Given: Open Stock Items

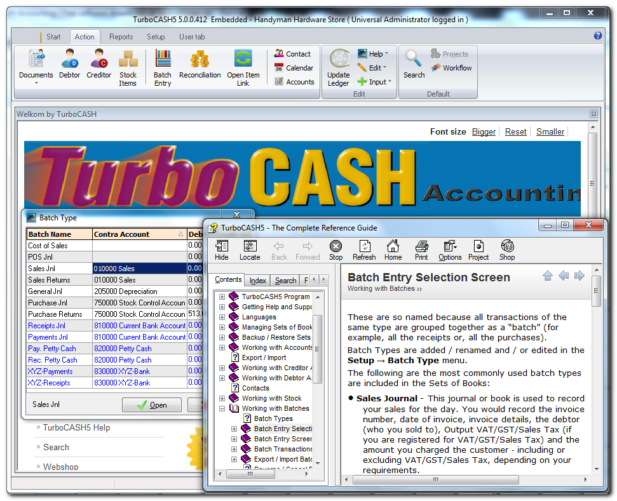Looking at the screenshot, I should (128, 68).
